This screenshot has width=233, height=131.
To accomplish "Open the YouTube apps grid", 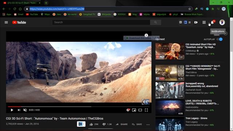I will [204, 22].
